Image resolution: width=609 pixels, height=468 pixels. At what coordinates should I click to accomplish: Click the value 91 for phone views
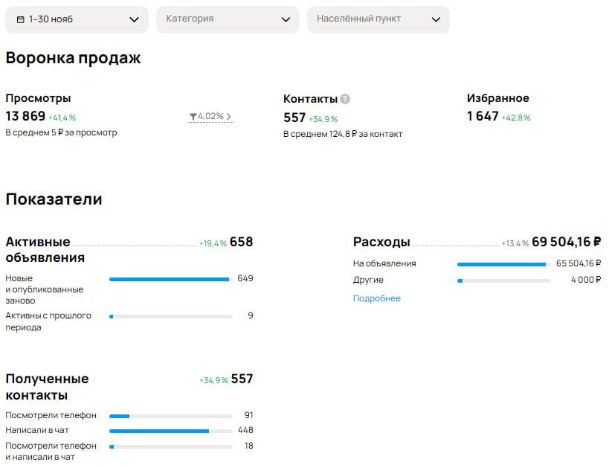coord(248,415)
